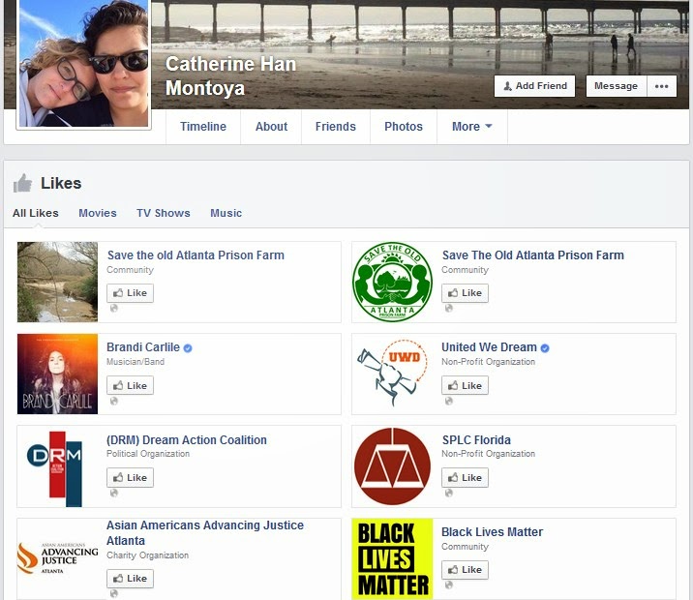Click the Black Lives Matter yellow logo
693x600 pixels.
pyautogui.click(x=392, y=558)
